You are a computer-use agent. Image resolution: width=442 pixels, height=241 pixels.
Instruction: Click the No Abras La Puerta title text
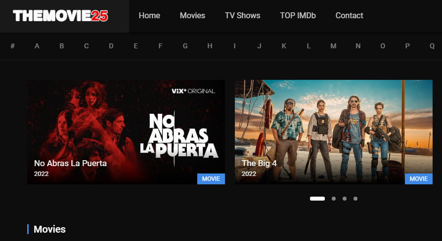coord(71,163)
